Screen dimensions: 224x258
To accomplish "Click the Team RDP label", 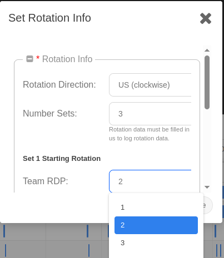I will (46, 181).
